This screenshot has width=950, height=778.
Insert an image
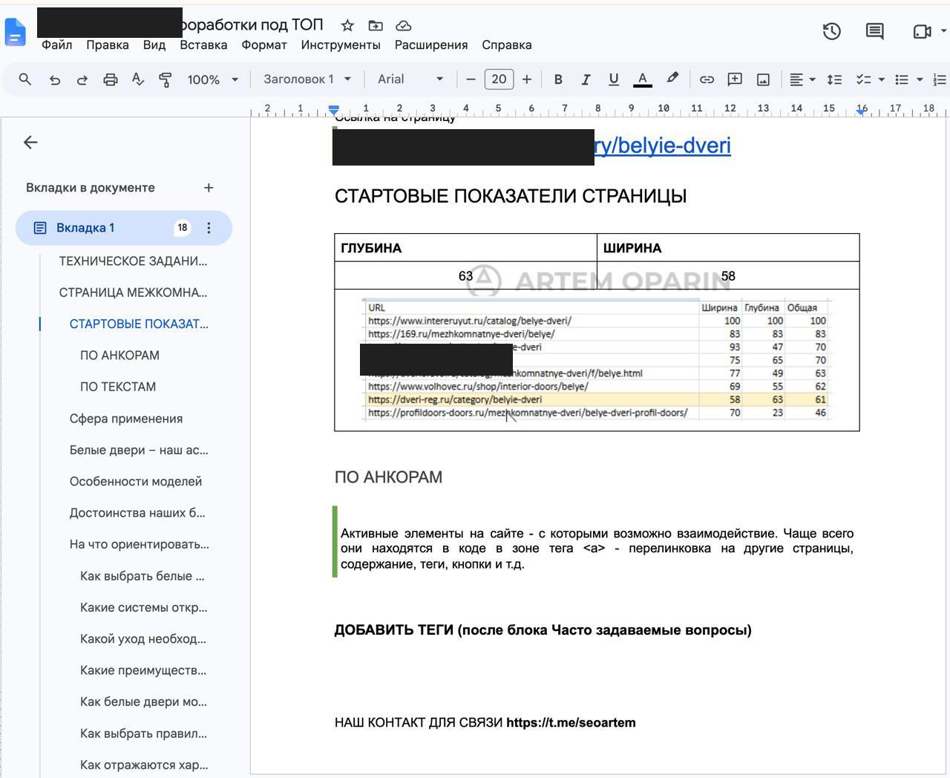pos(763,79)
